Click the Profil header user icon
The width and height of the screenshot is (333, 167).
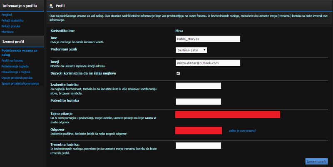point(51,6)
